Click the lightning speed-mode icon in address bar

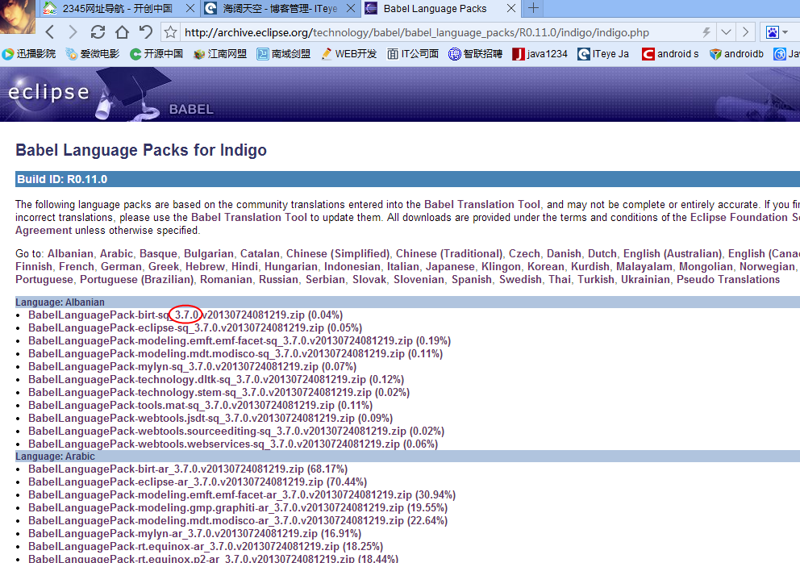tap(706, 32)
